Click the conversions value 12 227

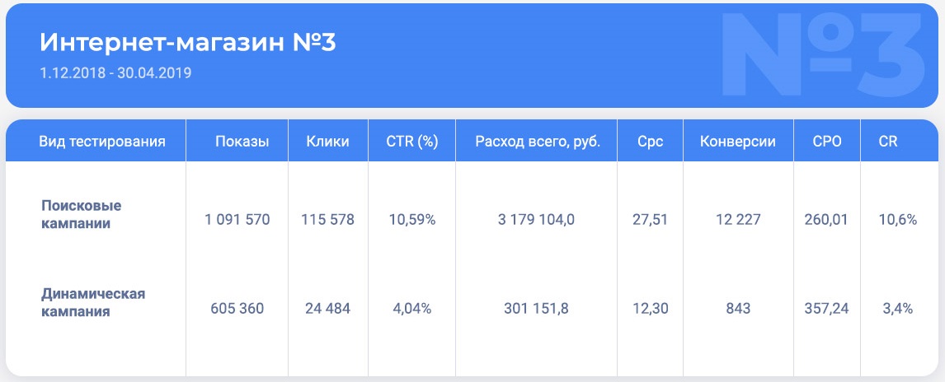[x=738, y=220]
